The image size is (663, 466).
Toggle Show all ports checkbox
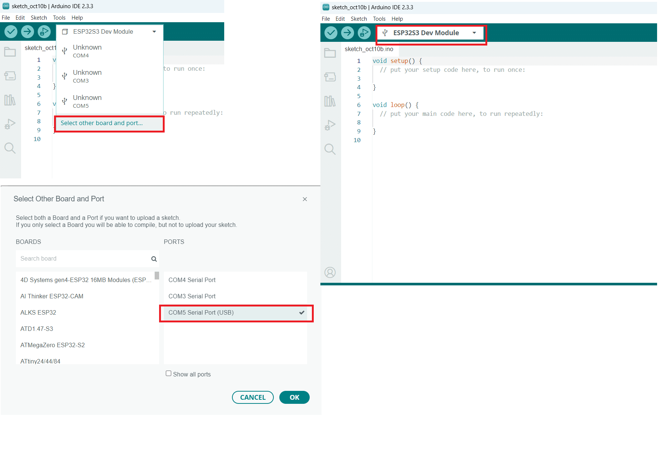click(x=169, y=373)
